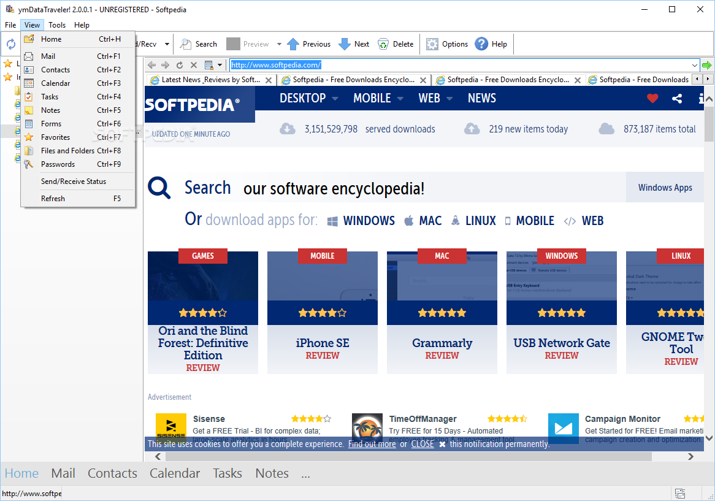Screen dimensions: 715x501
Task: Switch to Calendar in bottom navigation
Action: tap(175, 473)
